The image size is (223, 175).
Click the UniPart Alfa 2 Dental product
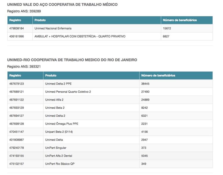click(59, 156)
